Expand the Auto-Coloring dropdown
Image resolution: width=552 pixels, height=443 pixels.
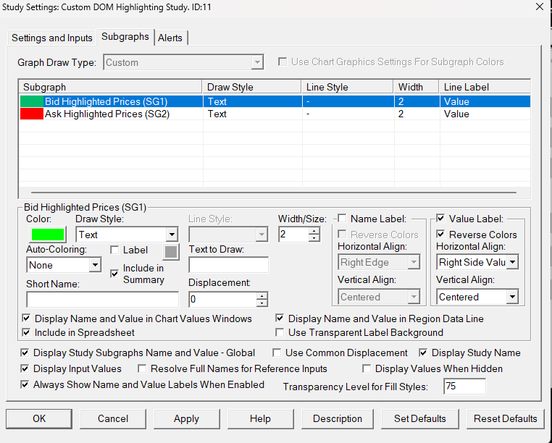coord(94,266)
